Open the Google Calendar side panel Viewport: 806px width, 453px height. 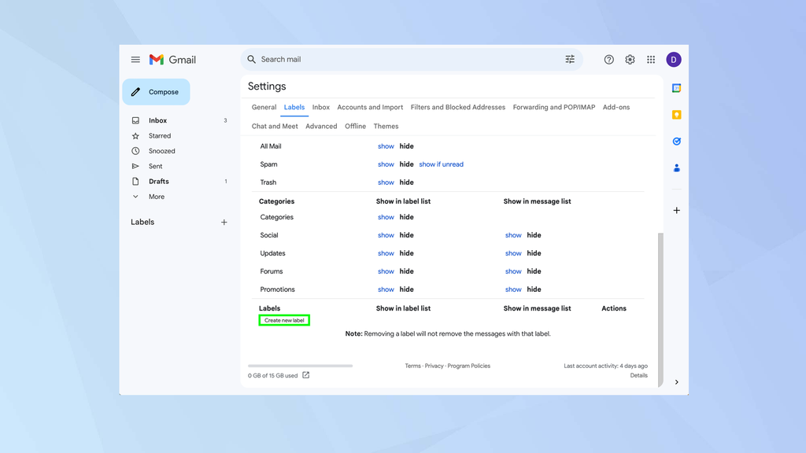[x=677, y=88]
